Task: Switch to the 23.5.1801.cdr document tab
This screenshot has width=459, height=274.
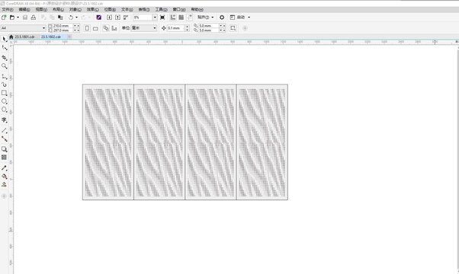Action: pos(24,37)
